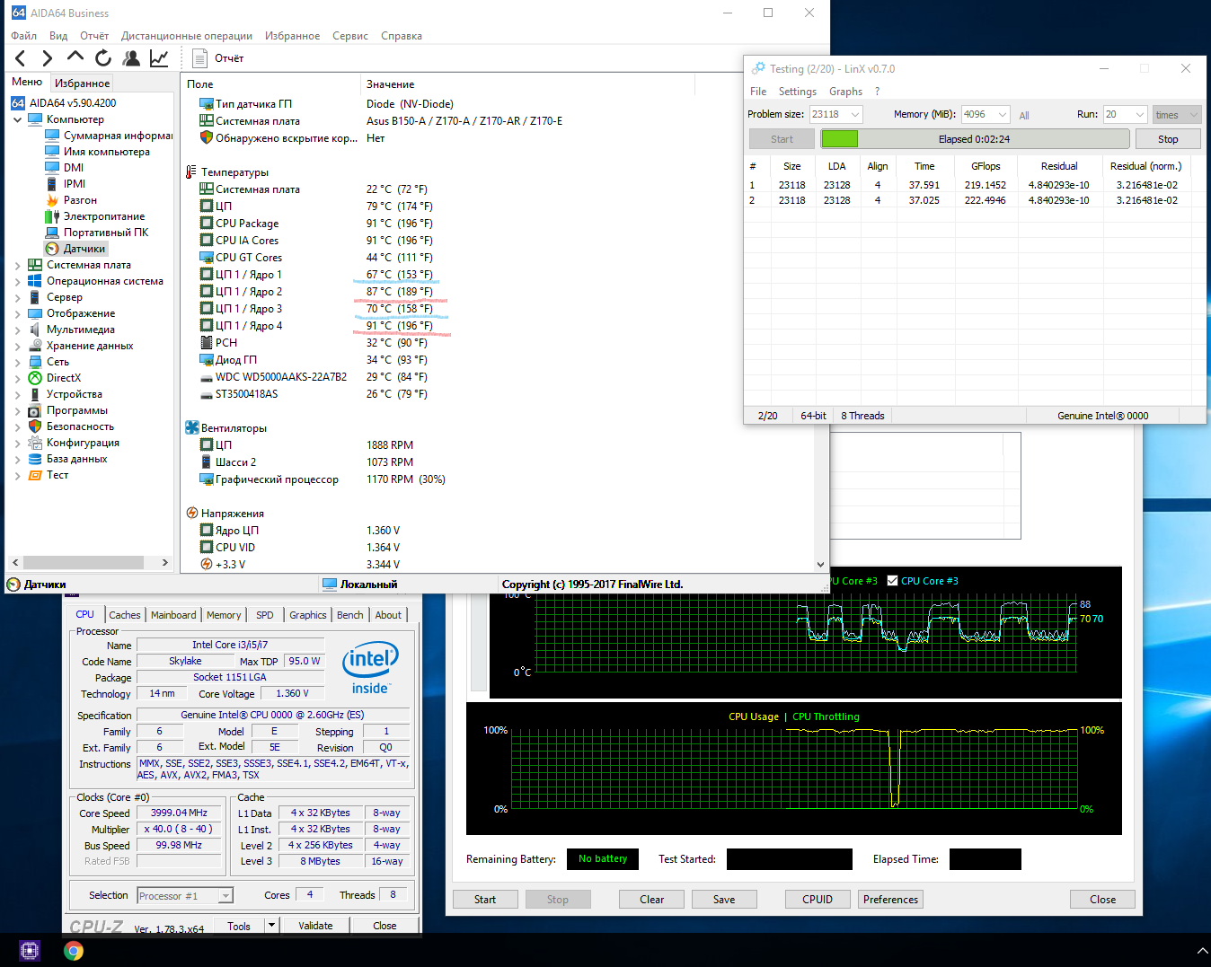Switch to the Memory tab in CPU-Z

[224, 615]
